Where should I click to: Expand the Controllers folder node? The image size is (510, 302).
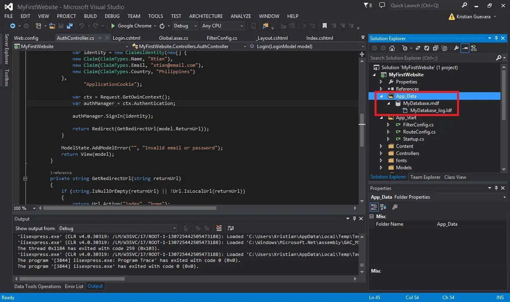click(381, 153)
